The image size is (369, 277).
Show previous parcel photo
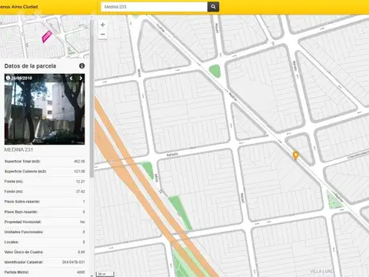[71, 78]
